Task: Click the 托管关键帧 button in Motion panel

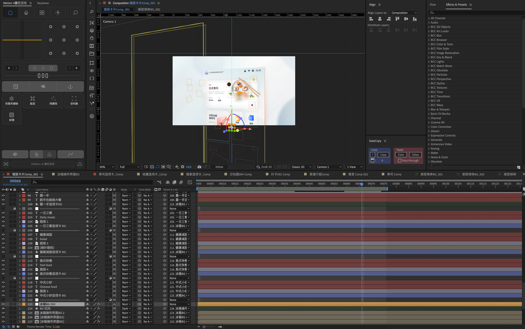Action: click(11, 100)
